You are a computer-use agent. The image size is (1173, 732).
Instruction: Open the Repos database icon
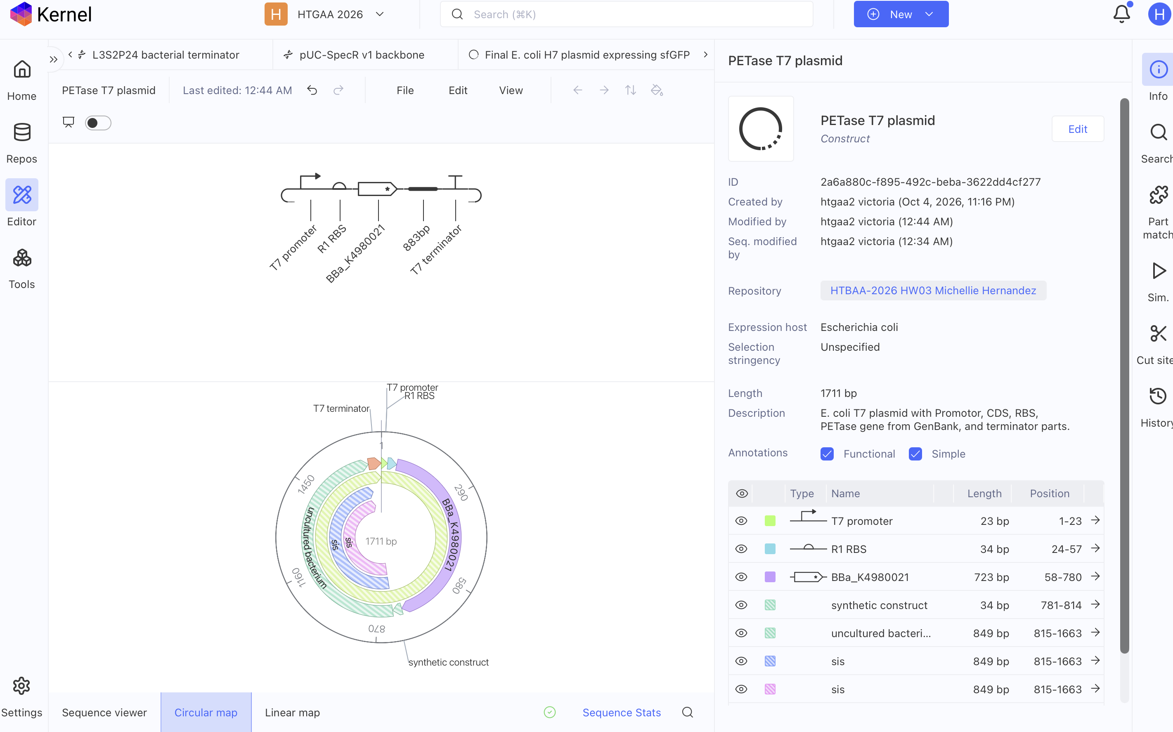tap(22, 132)
